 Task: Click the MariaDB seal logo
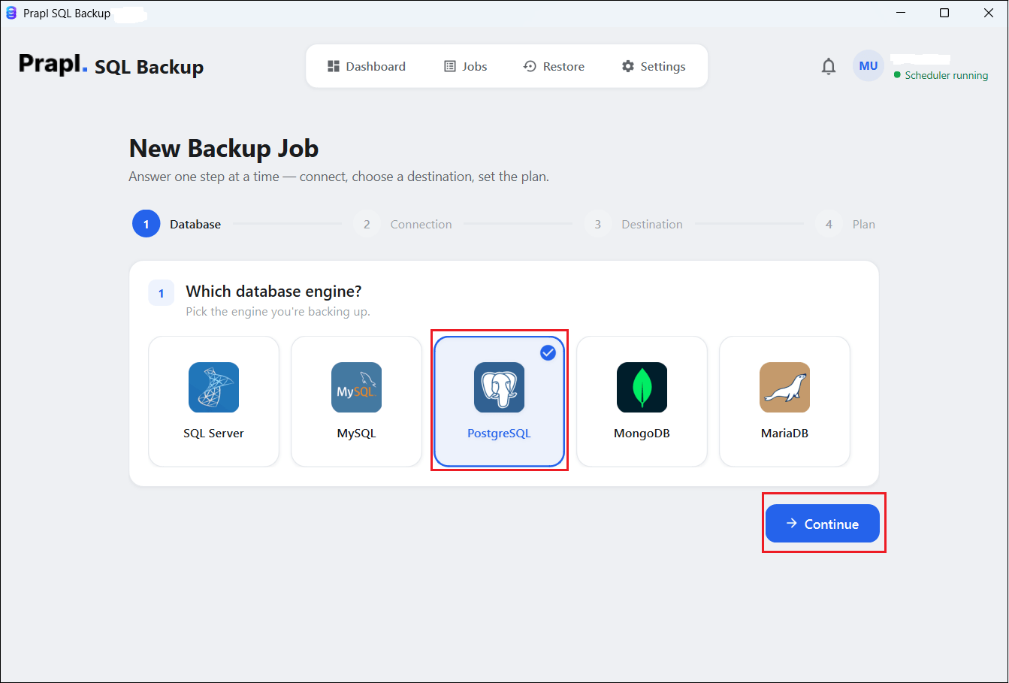(784, 388)
